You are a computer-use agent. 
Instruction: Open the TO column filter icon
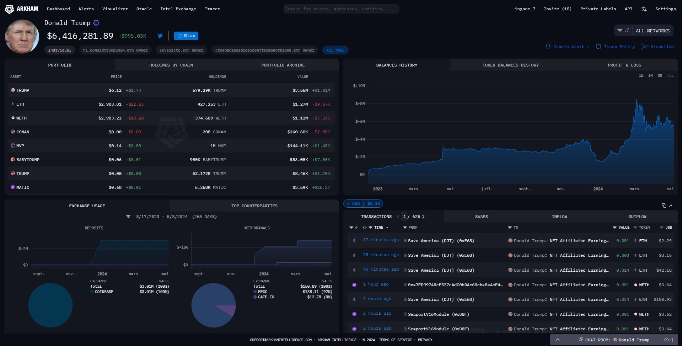pos(510,227)
